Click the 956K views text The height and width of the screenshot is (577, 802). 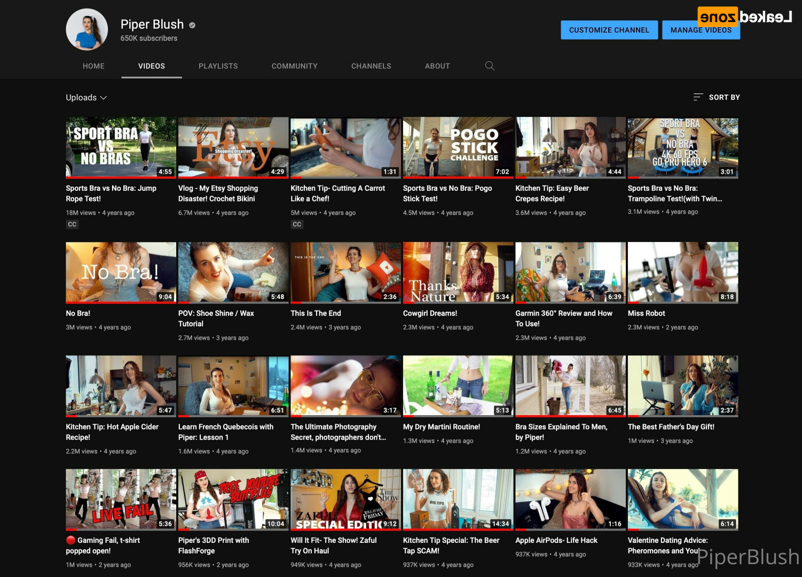click(x=194, y=565)
